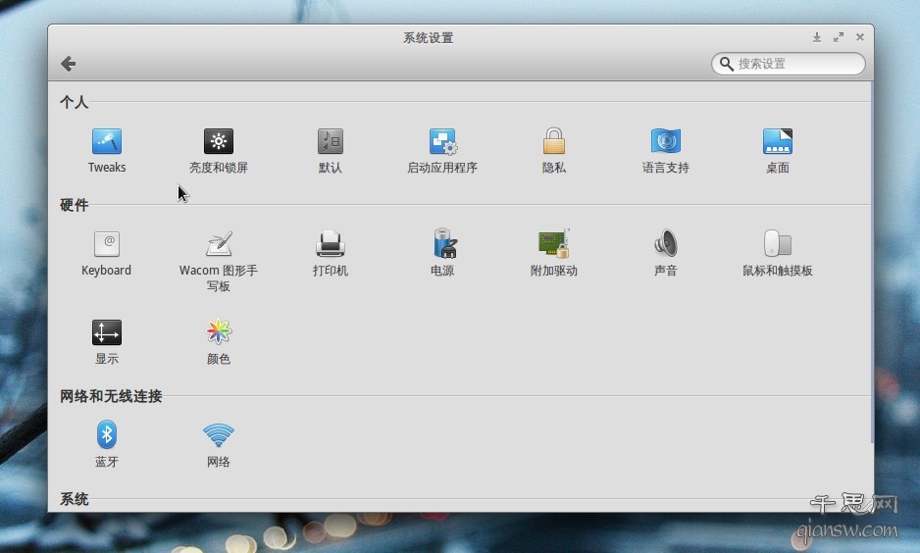
Task: Open the 声音 sound settings
Action: point(666,253)
